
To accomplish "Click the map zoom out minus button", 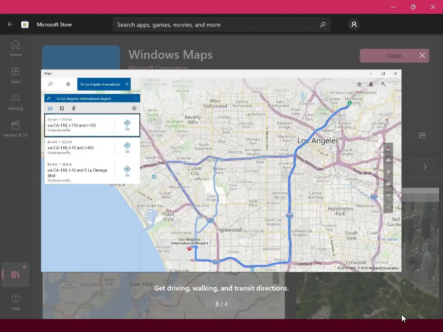I will click(388, 207).
